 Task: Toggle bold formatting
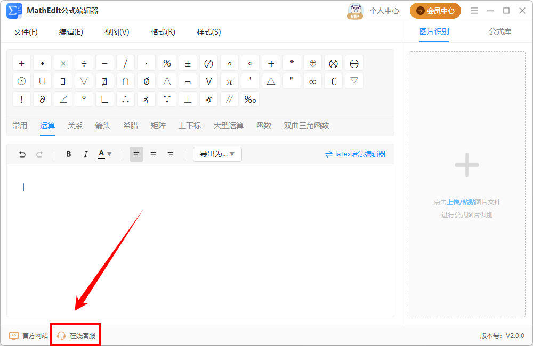click(x=68, y=154)
